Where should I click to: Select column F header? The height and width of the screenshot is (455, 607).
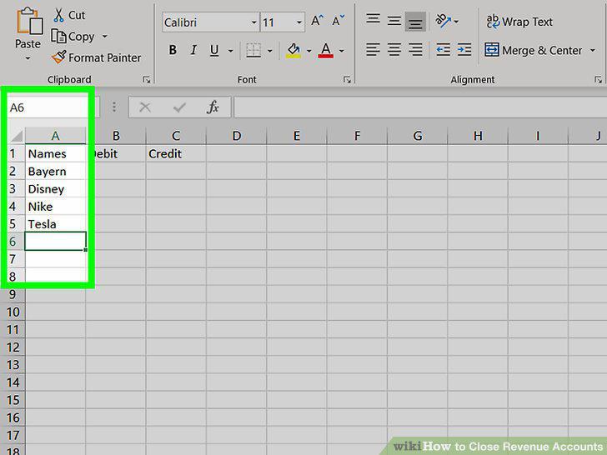coord(357,136)
